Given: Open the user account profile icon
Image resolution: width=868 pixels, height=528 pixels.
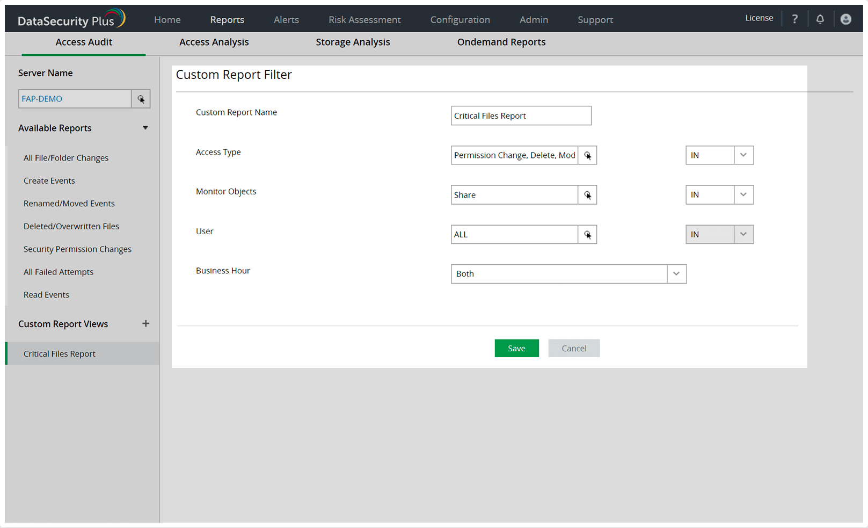Looking at the screenshot, I should tap(845, 19).
